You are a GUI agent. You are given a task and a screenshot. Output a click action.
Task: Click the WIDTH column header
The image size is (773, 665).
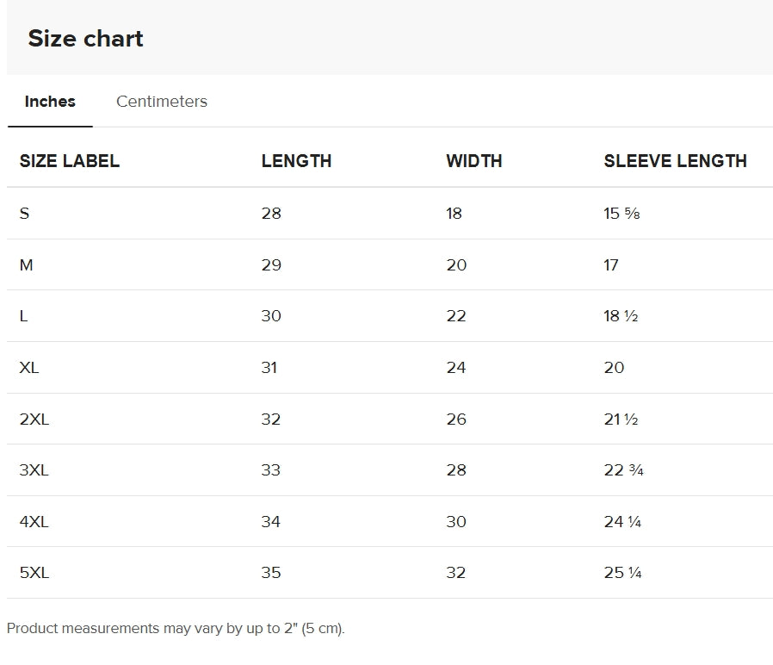(x=474, y=161)
